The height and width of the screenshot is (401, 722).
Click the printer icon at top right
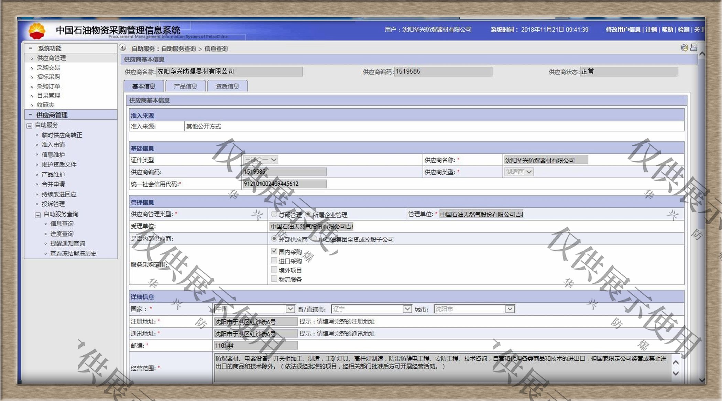(693, 47)
